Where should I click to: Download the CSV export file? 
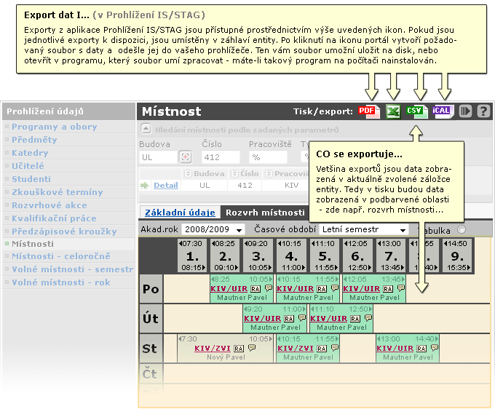[x=417, y=111]
